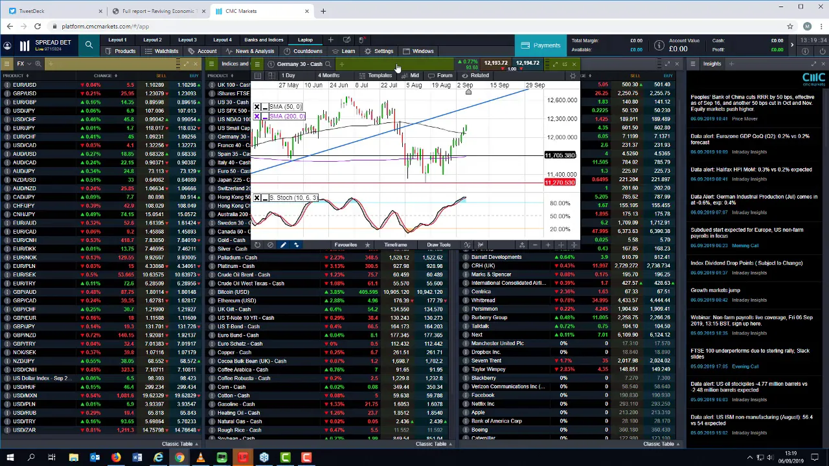The image size is (829, 466).
Task: Click the Payments button
Action: pyautogui.click(x=541, y=45)
